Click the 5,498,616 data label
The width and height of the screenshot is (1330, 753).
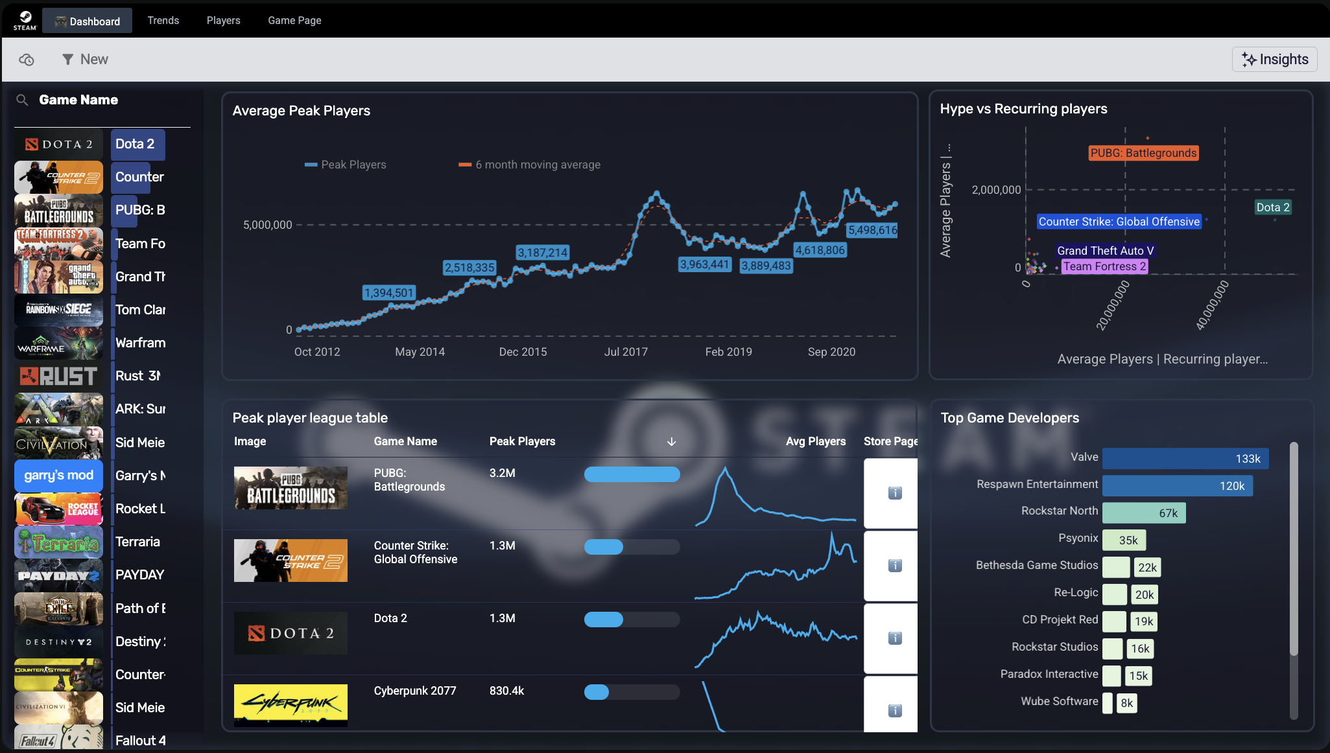pyautogui.click(x=873, y=230)
